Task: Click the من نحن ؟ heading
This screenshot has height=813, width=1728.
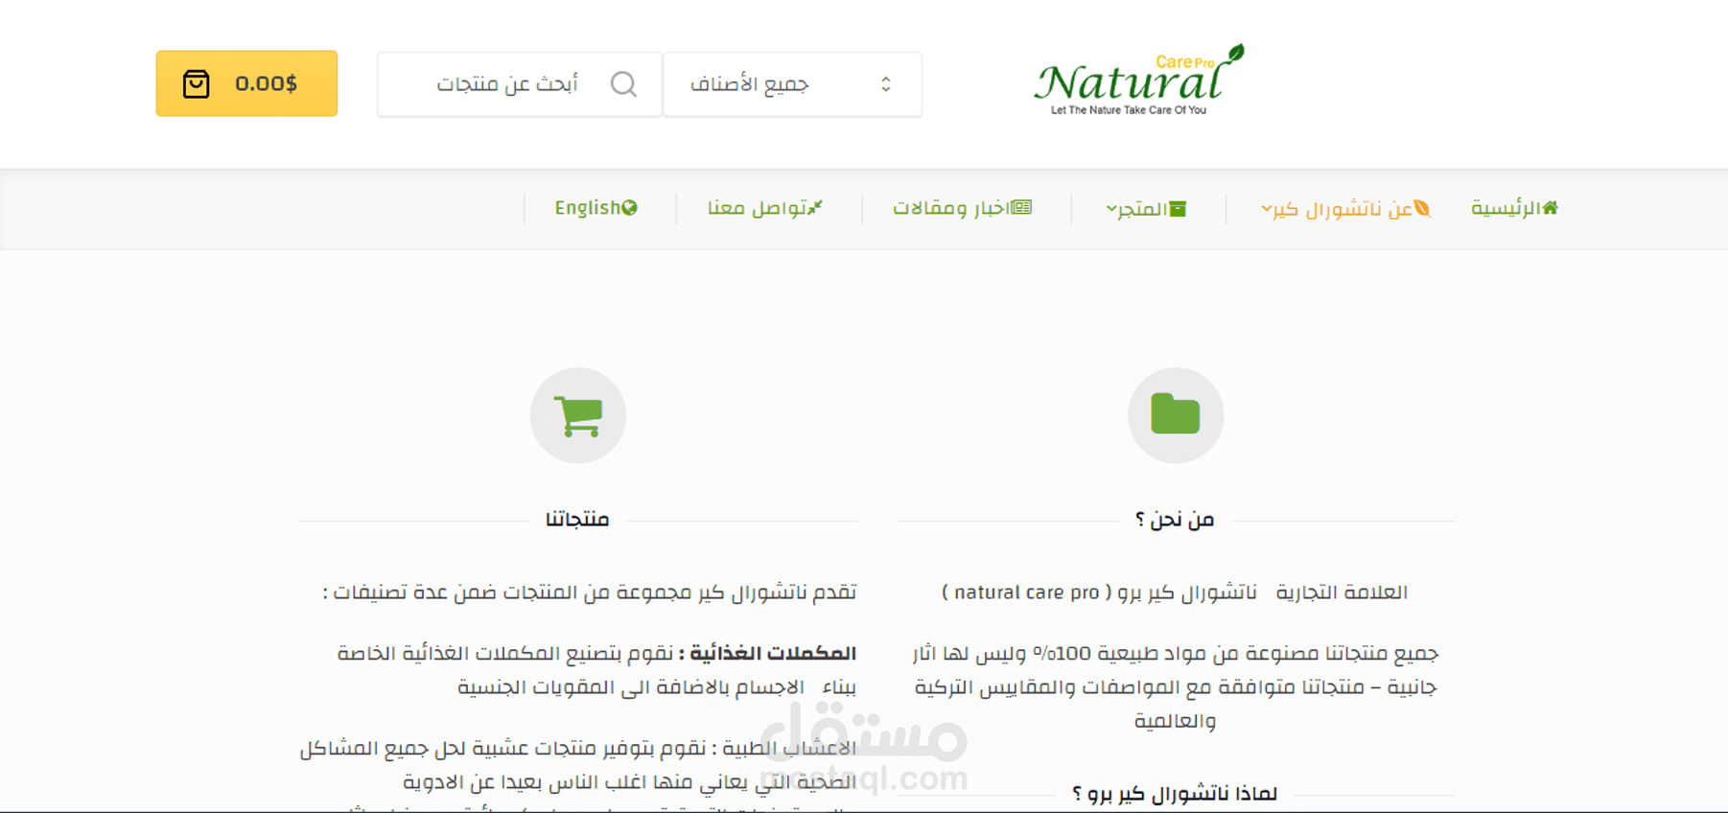Action: tap(1175, 520)
